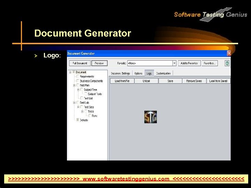The image size is (251, 188).
Task: Check the Test List checkbox
Action: click(82, 98)
